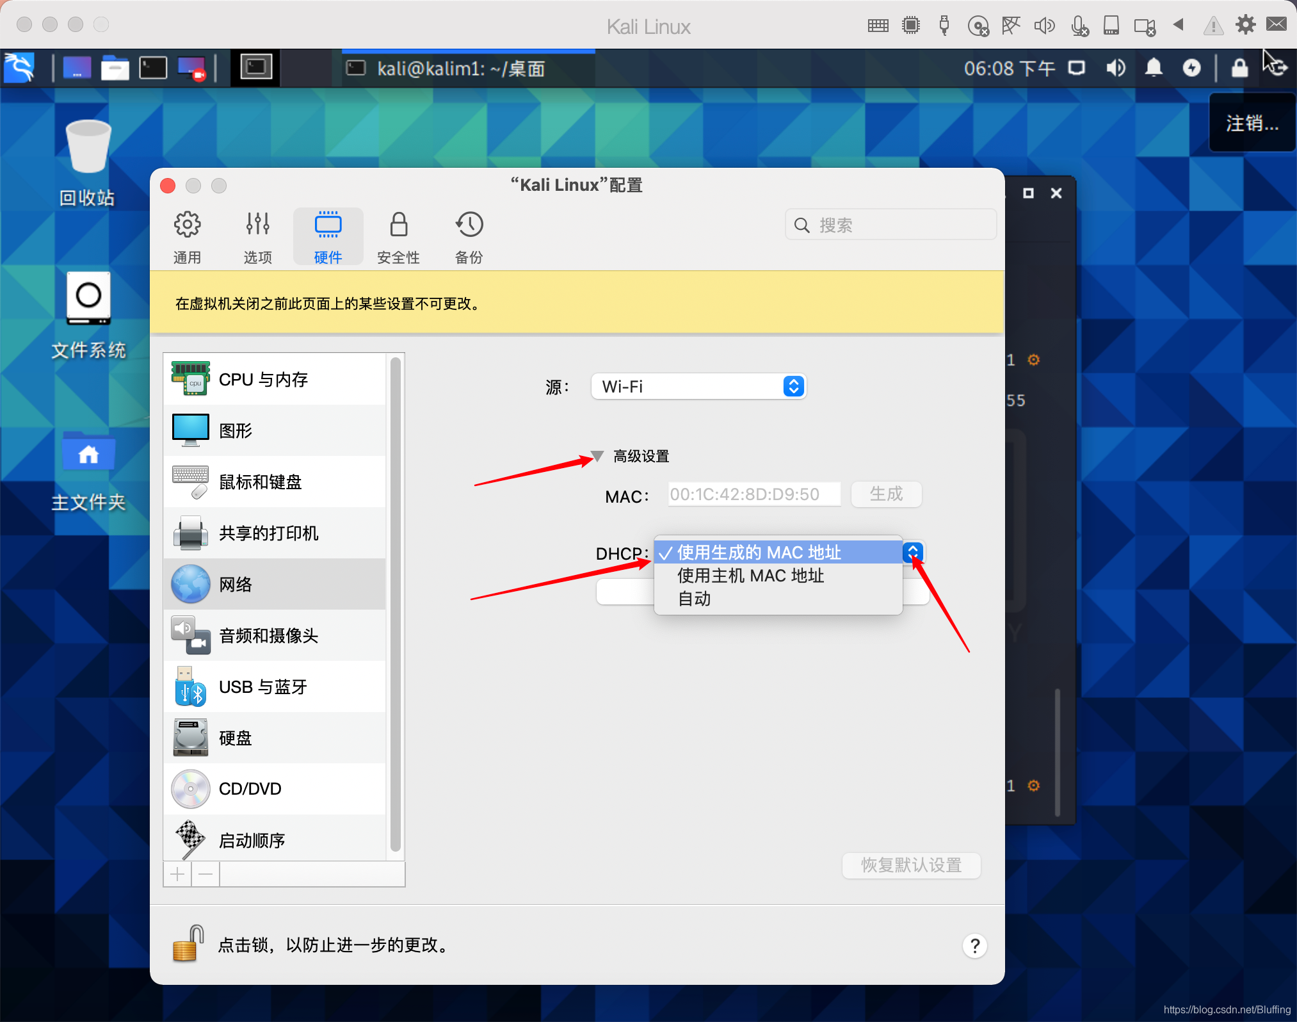Click the lock icon to prevent changes
The image size is (1297, 1022).
pyautogui.click(x=188, y=944)
